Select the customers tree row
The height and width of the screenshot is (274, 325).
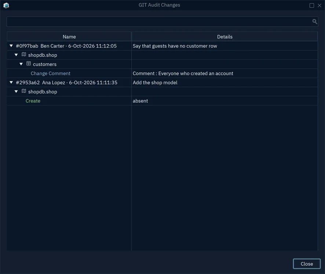(162, 64)
